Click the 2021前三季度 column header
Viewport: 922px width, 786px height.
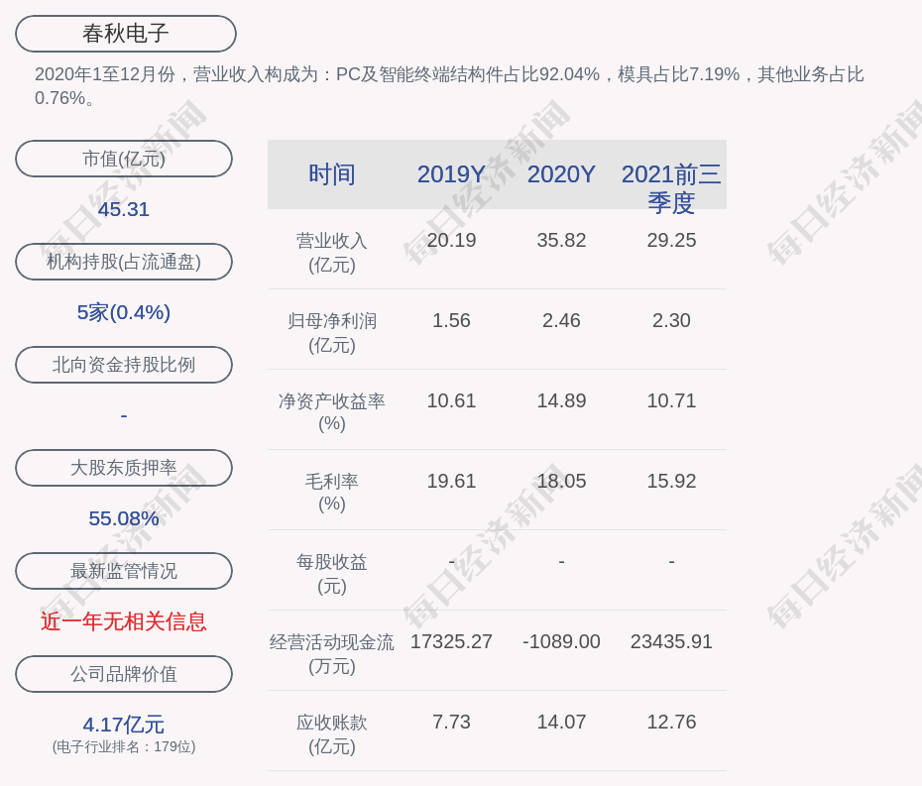click(x=671, y=188)
